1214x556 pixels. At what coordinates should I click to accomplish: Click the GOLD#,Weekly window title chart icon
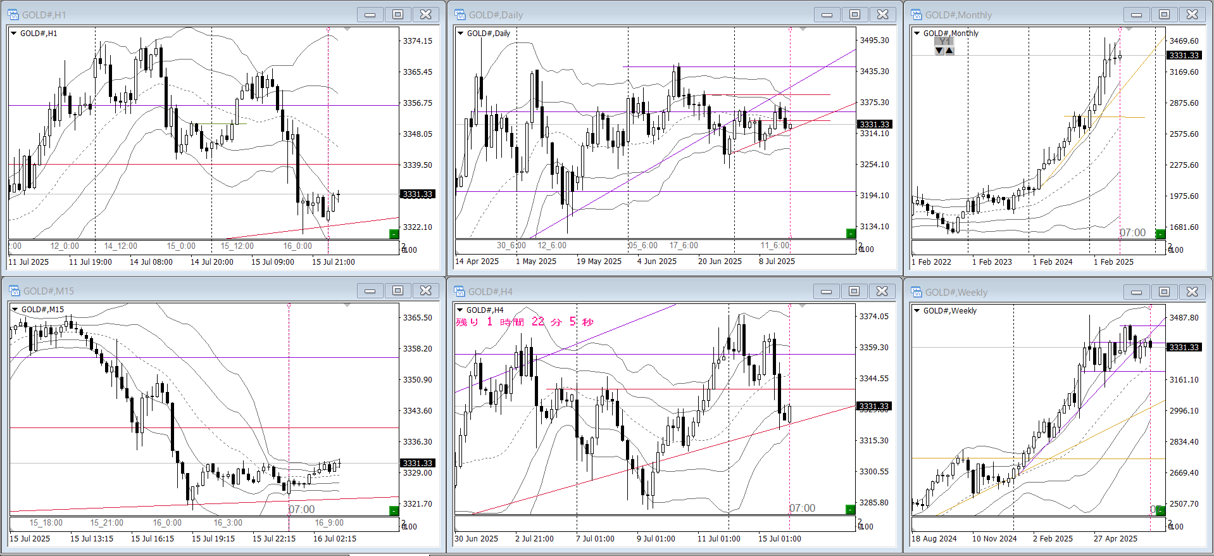pyautogui.click(x=916, y=292)
